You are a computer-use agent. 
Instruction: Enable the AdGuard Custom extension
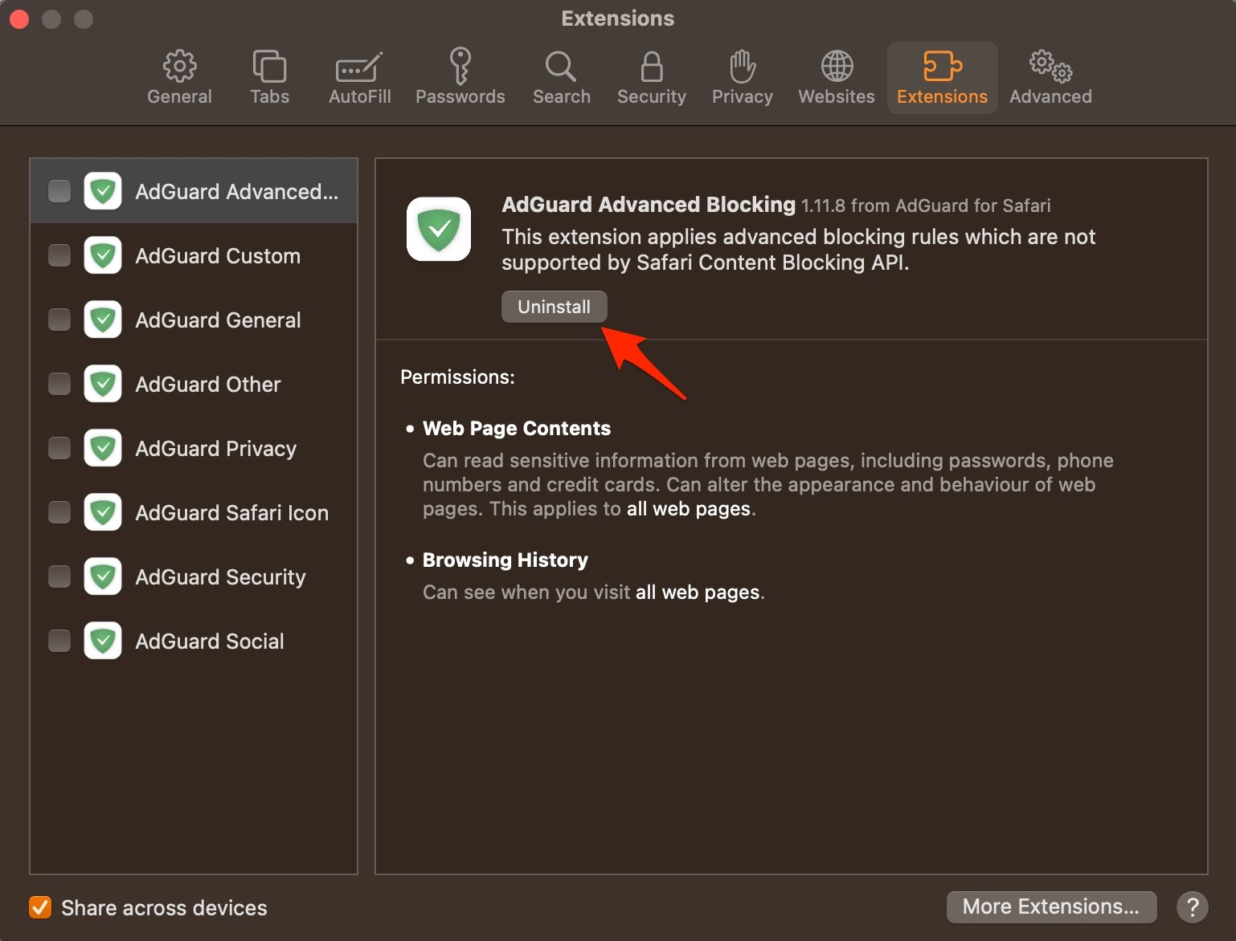coord(59,255)
